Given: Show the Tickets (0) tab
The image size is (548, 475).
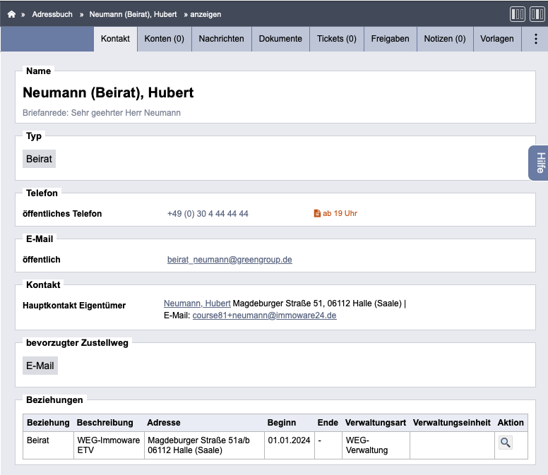Looking at the screenshot, I should click(x=337, y=39).
